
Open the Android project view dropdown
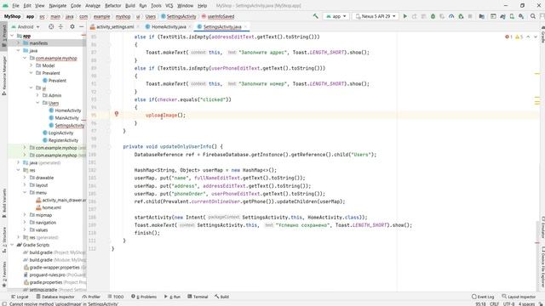26,26
